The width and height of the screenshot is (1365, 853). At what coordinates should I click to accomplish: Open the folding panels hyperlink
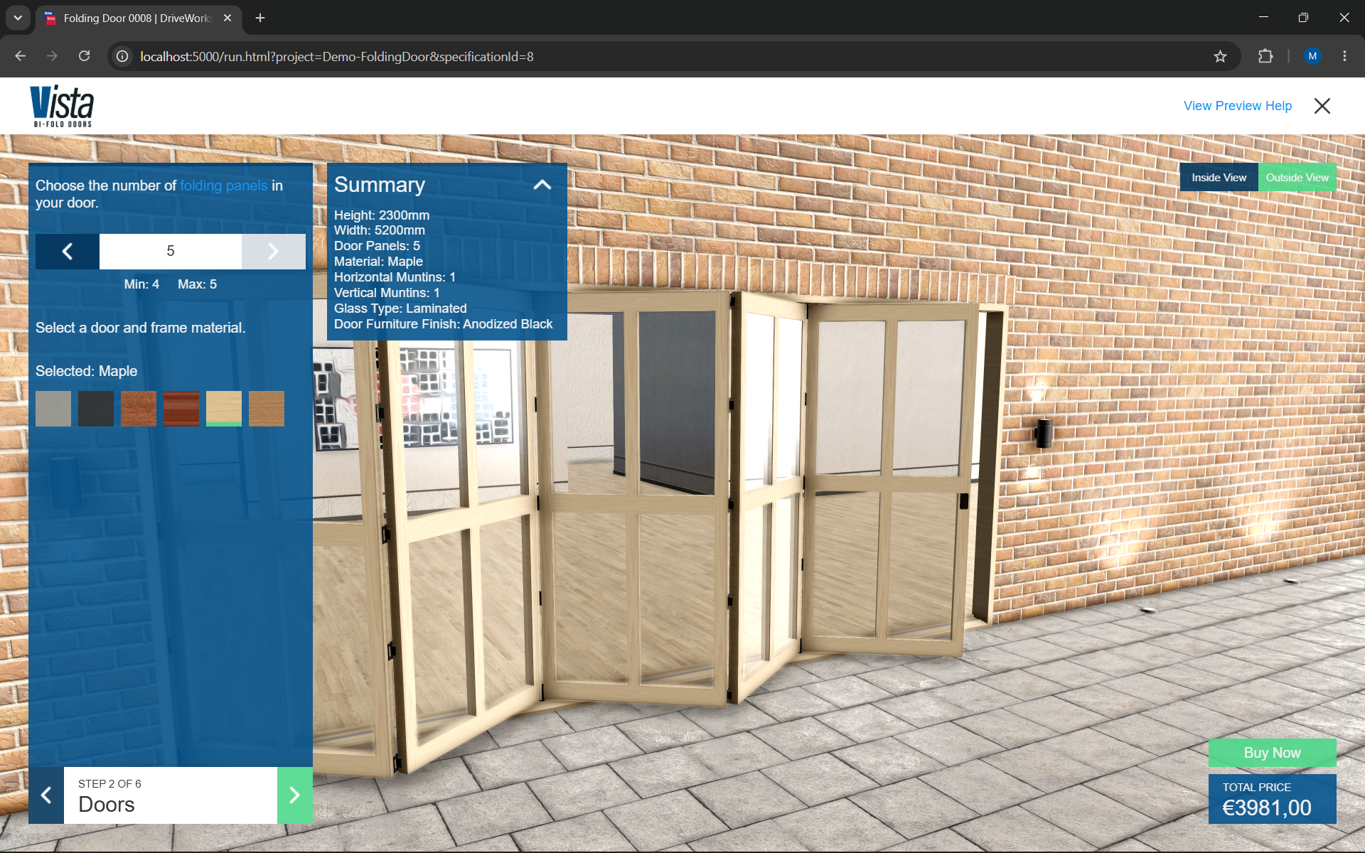click(224, 186)
